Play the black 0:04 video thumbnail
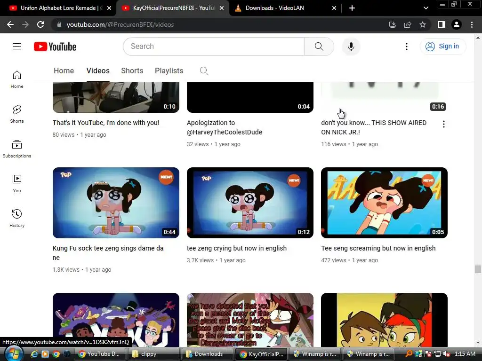The width and height of the screenshot is (482, 361). coord(250,97)
